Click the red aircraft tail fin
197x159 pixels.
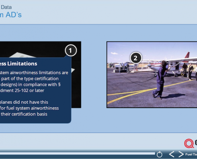point(187,55)
